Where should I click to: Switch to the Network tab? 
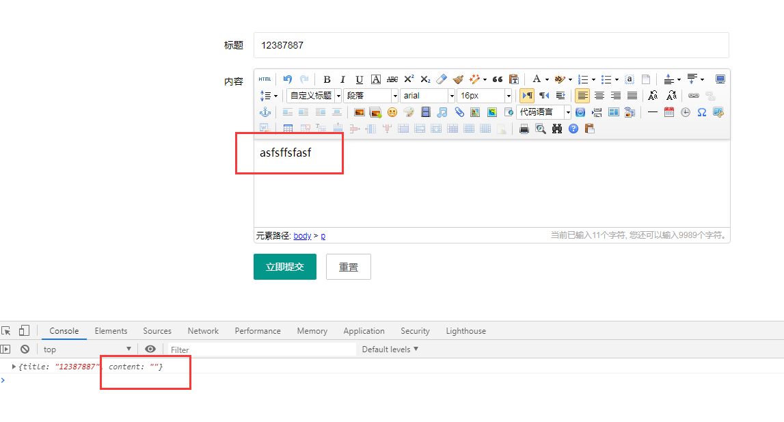[x=203, y=331]
